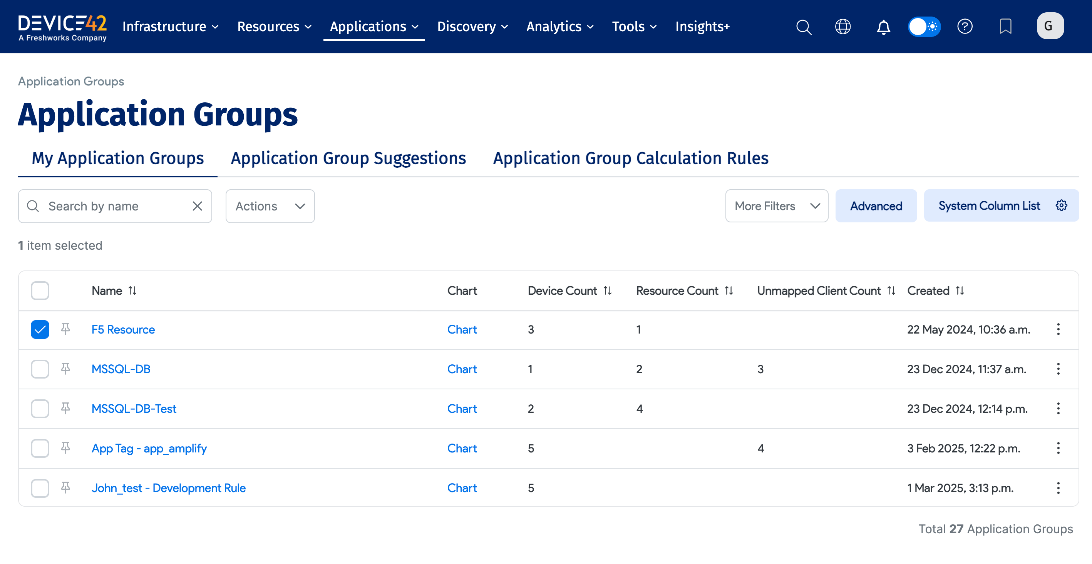Open the Chart for App Tag - app_amplify

tap(462, 448)
